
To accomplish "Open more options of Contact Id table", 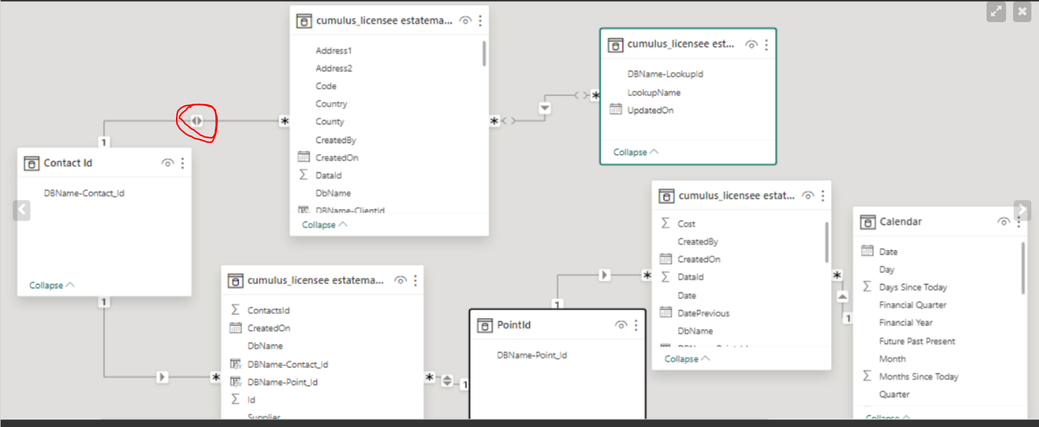I will pyautogui.click(x=182, y=163).
